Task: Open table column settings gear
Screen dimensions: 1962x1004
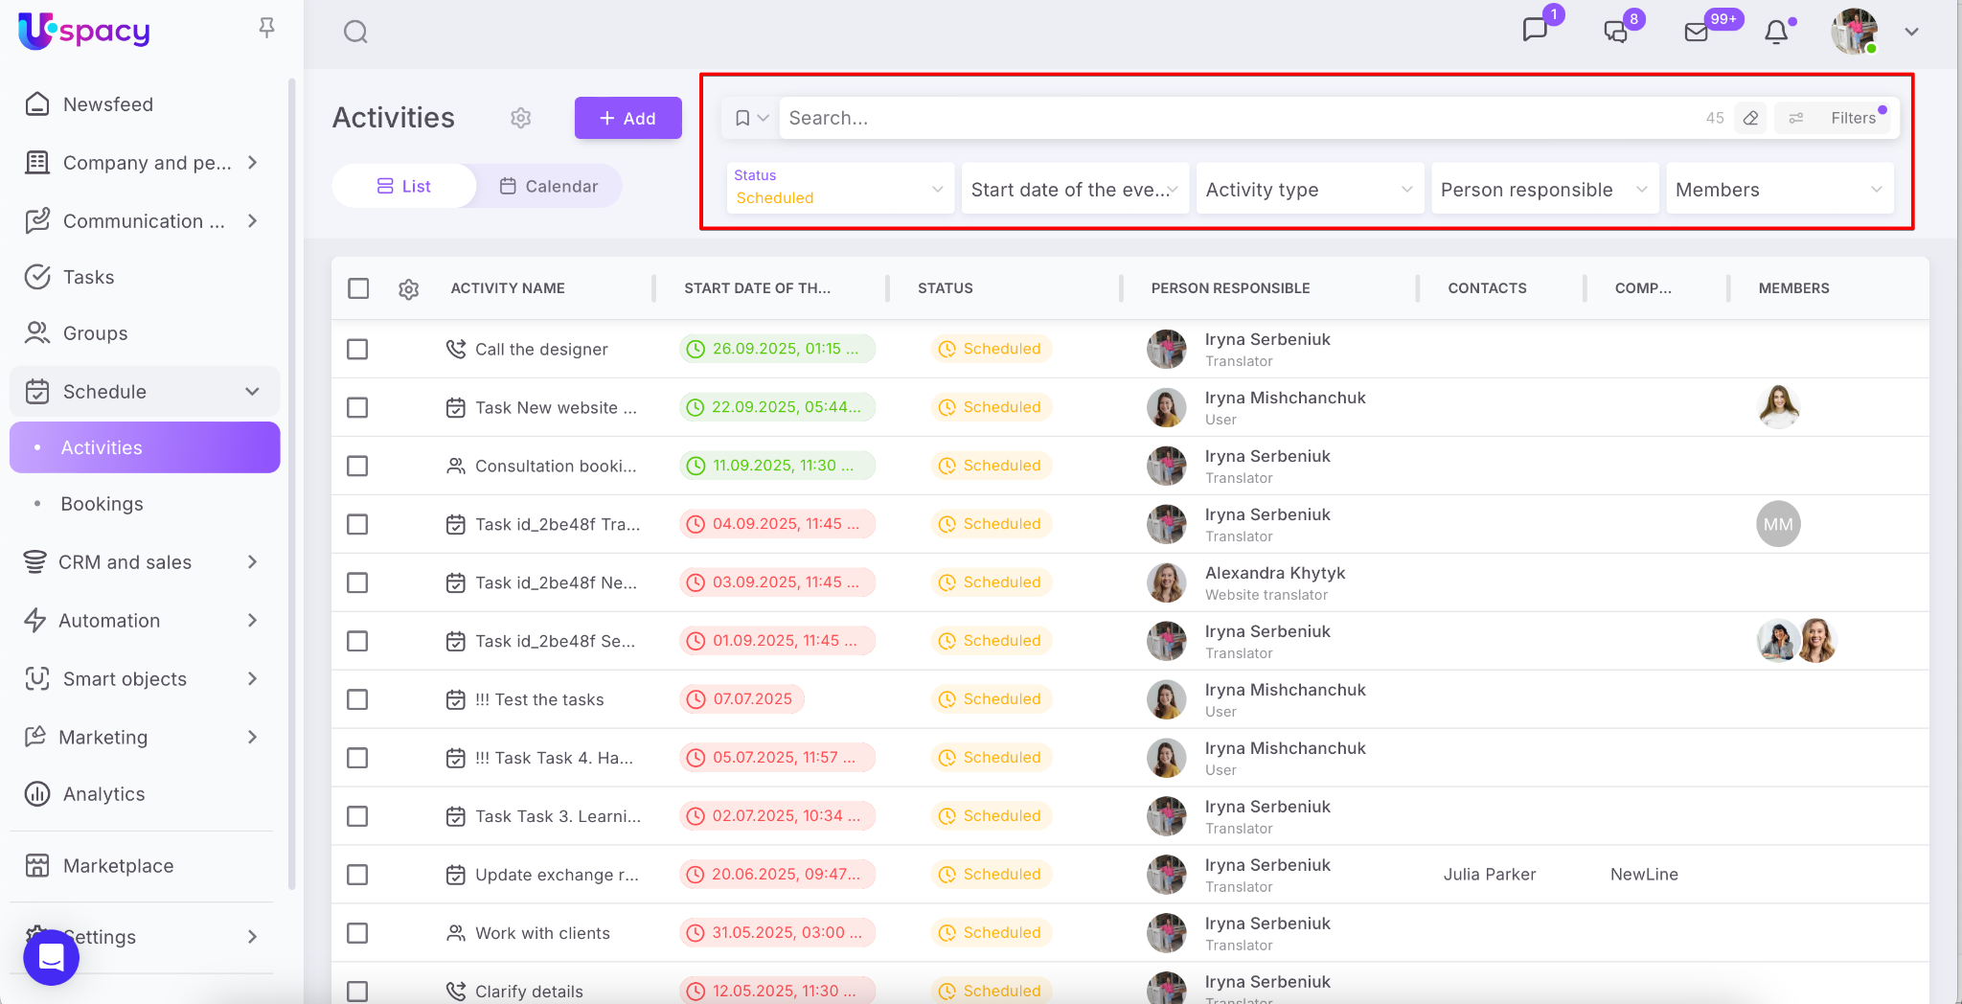Action: 409,289
